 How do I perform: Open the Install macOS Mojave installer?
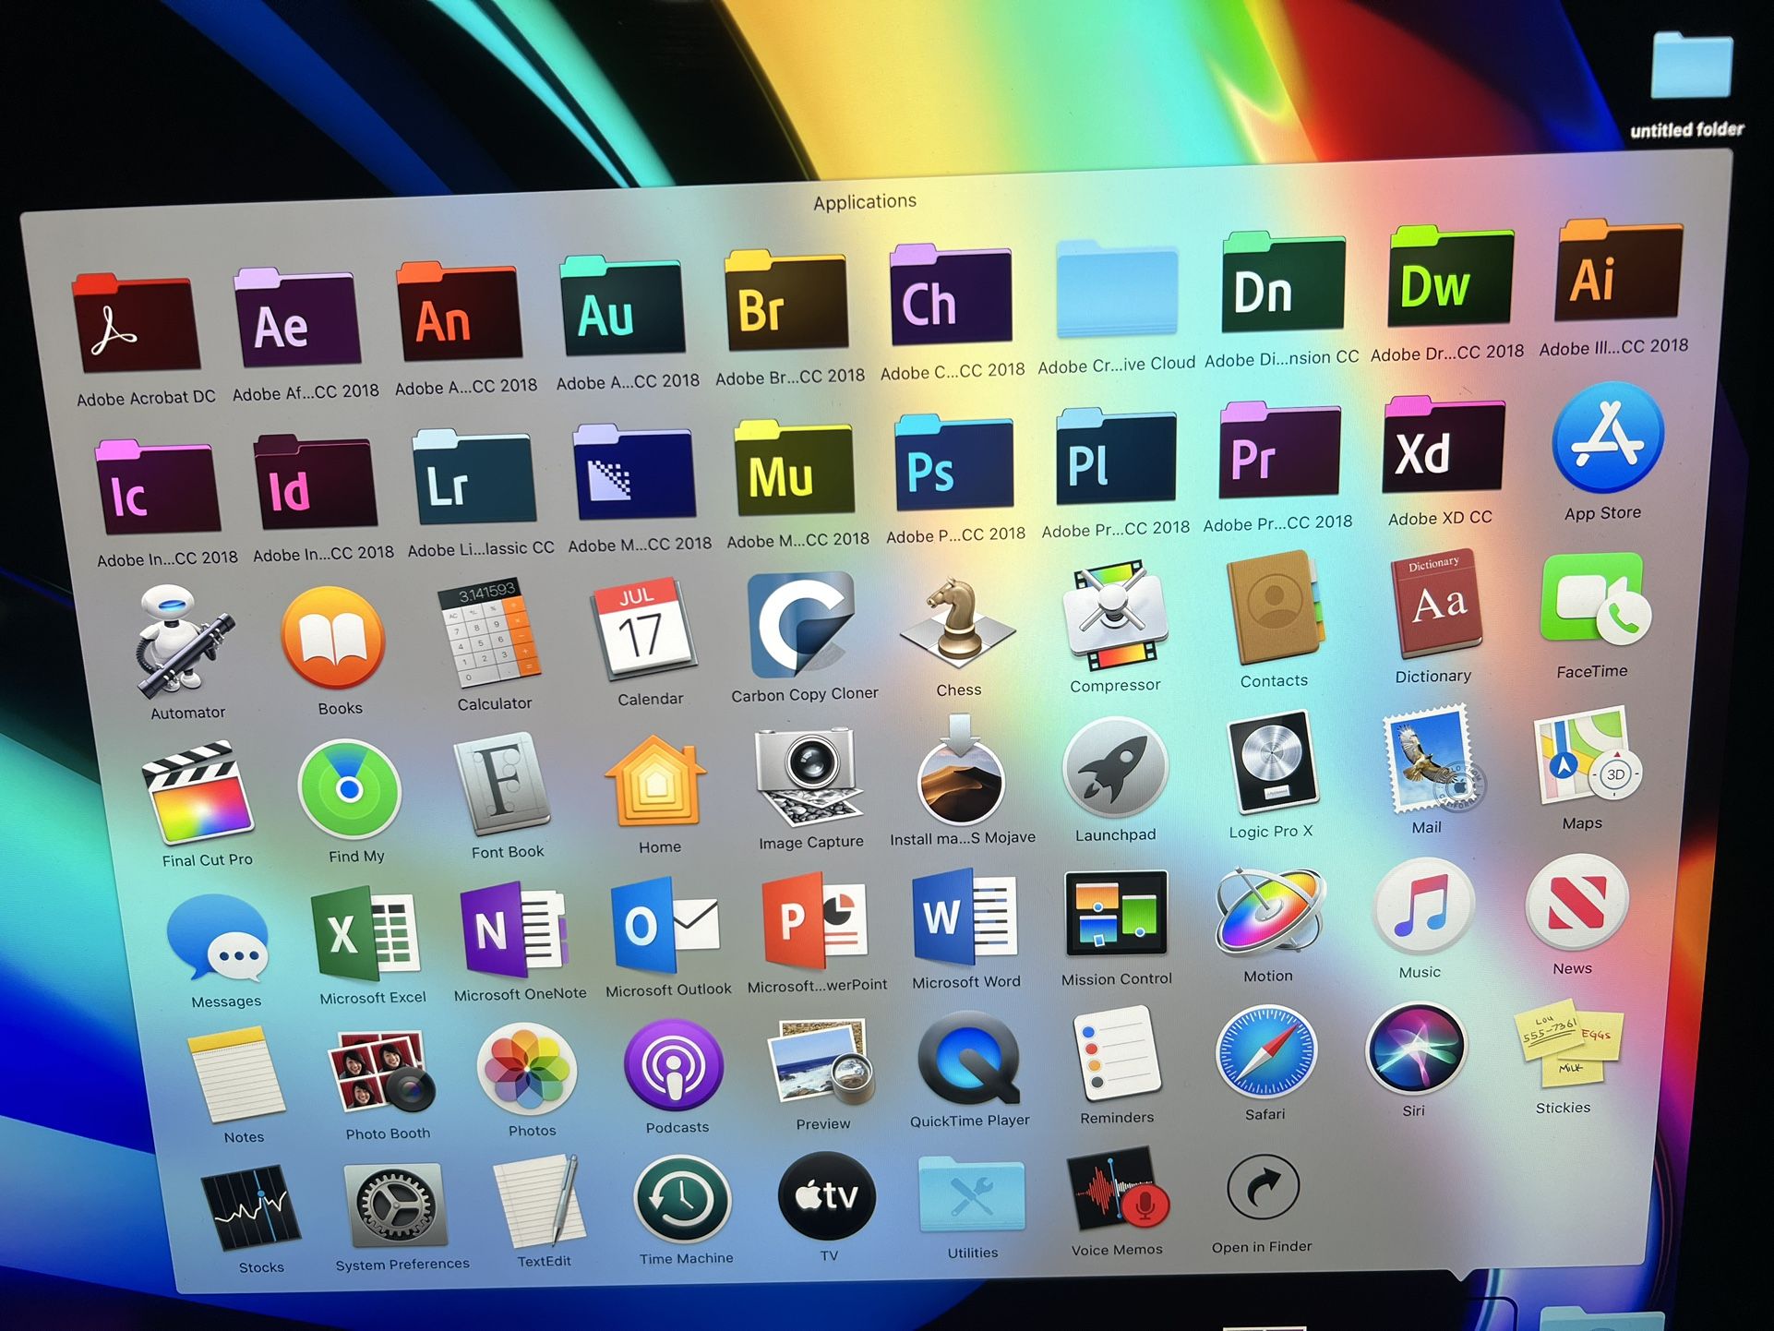click(960, 770)
